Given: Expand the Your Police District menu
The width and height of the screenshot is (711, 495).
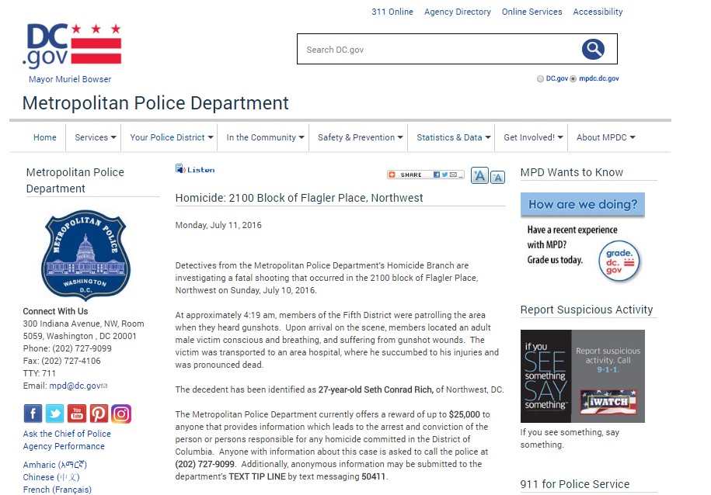Looking at the screenshot, I should tap(171, 137).
